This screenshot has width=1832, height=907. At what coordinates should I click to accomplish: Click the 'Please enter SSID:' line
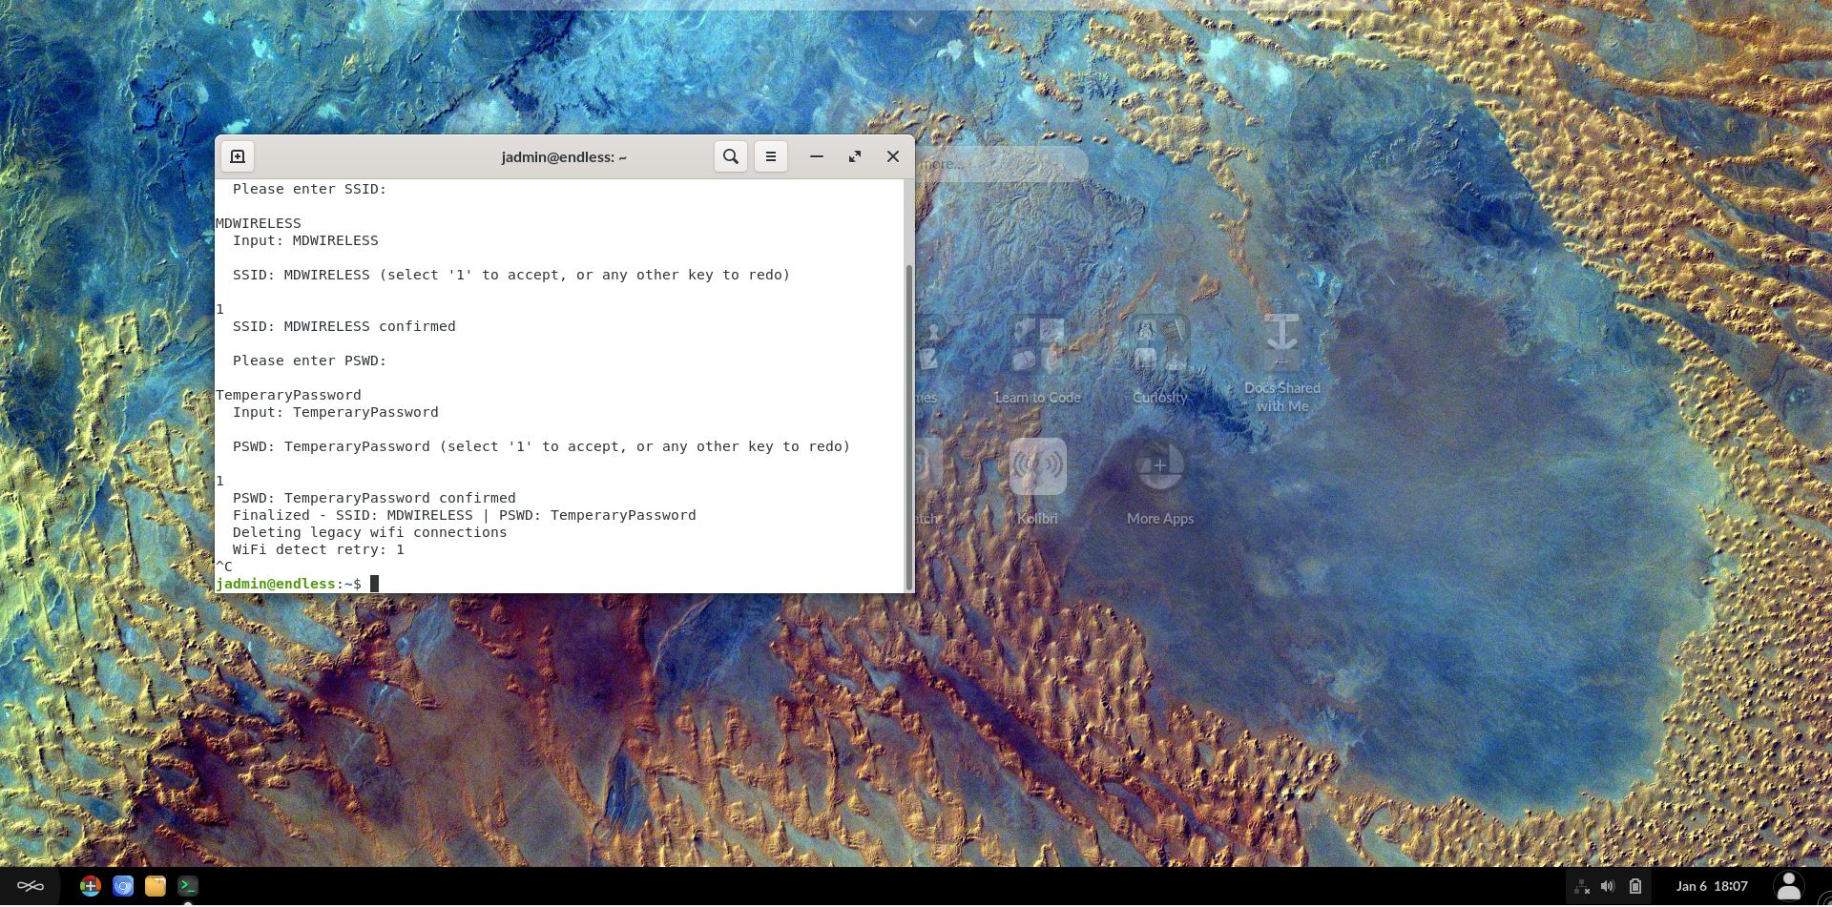(x=309, y=189)
